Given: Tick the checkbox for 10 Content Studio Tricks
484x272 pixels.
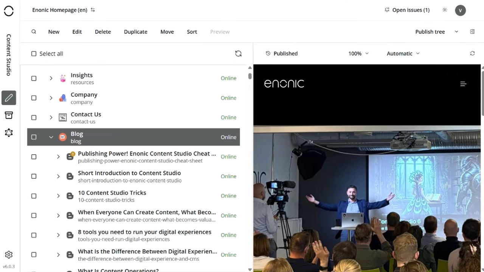Looking at the screenshot, I should coord(34,196).
